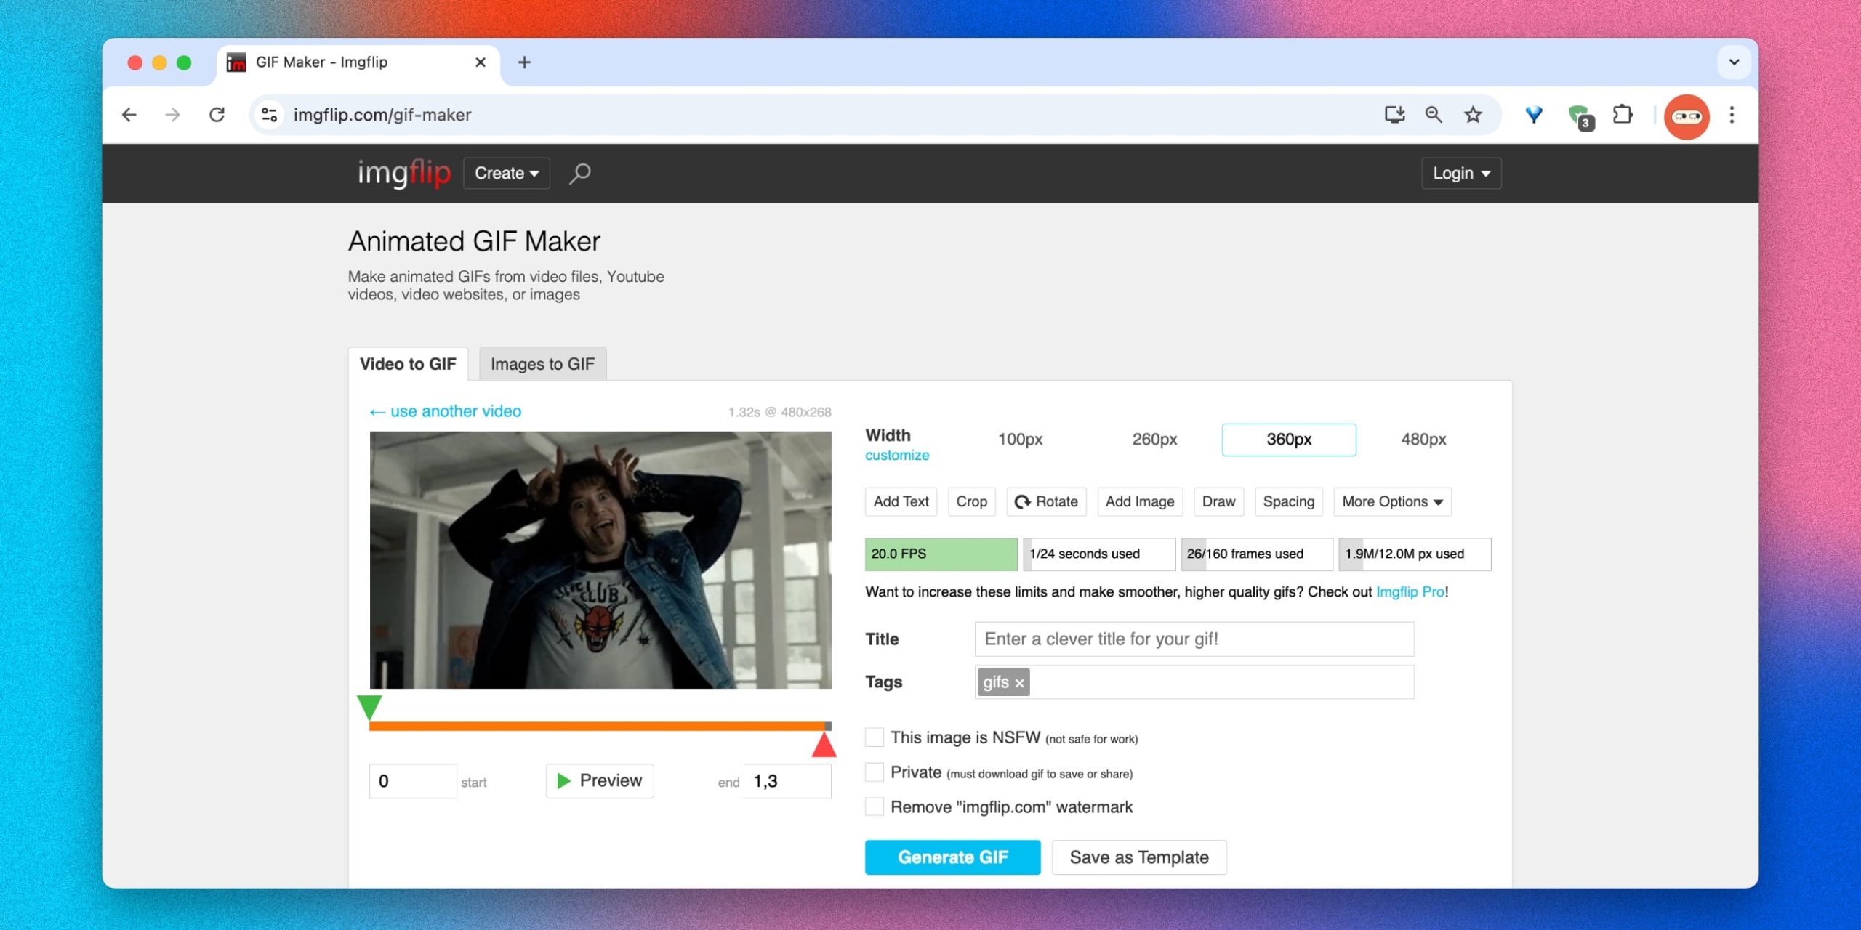Open the Create dropdown menu

pyautogui.click(x=507, y=174)
